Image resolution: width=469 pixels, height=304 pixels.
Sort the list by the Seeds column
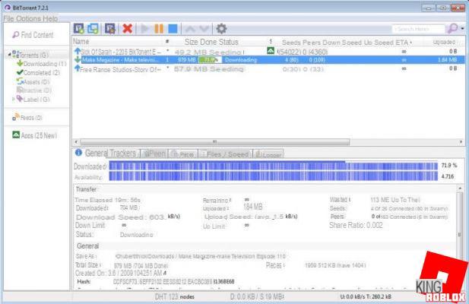click(x=291, y=43)
